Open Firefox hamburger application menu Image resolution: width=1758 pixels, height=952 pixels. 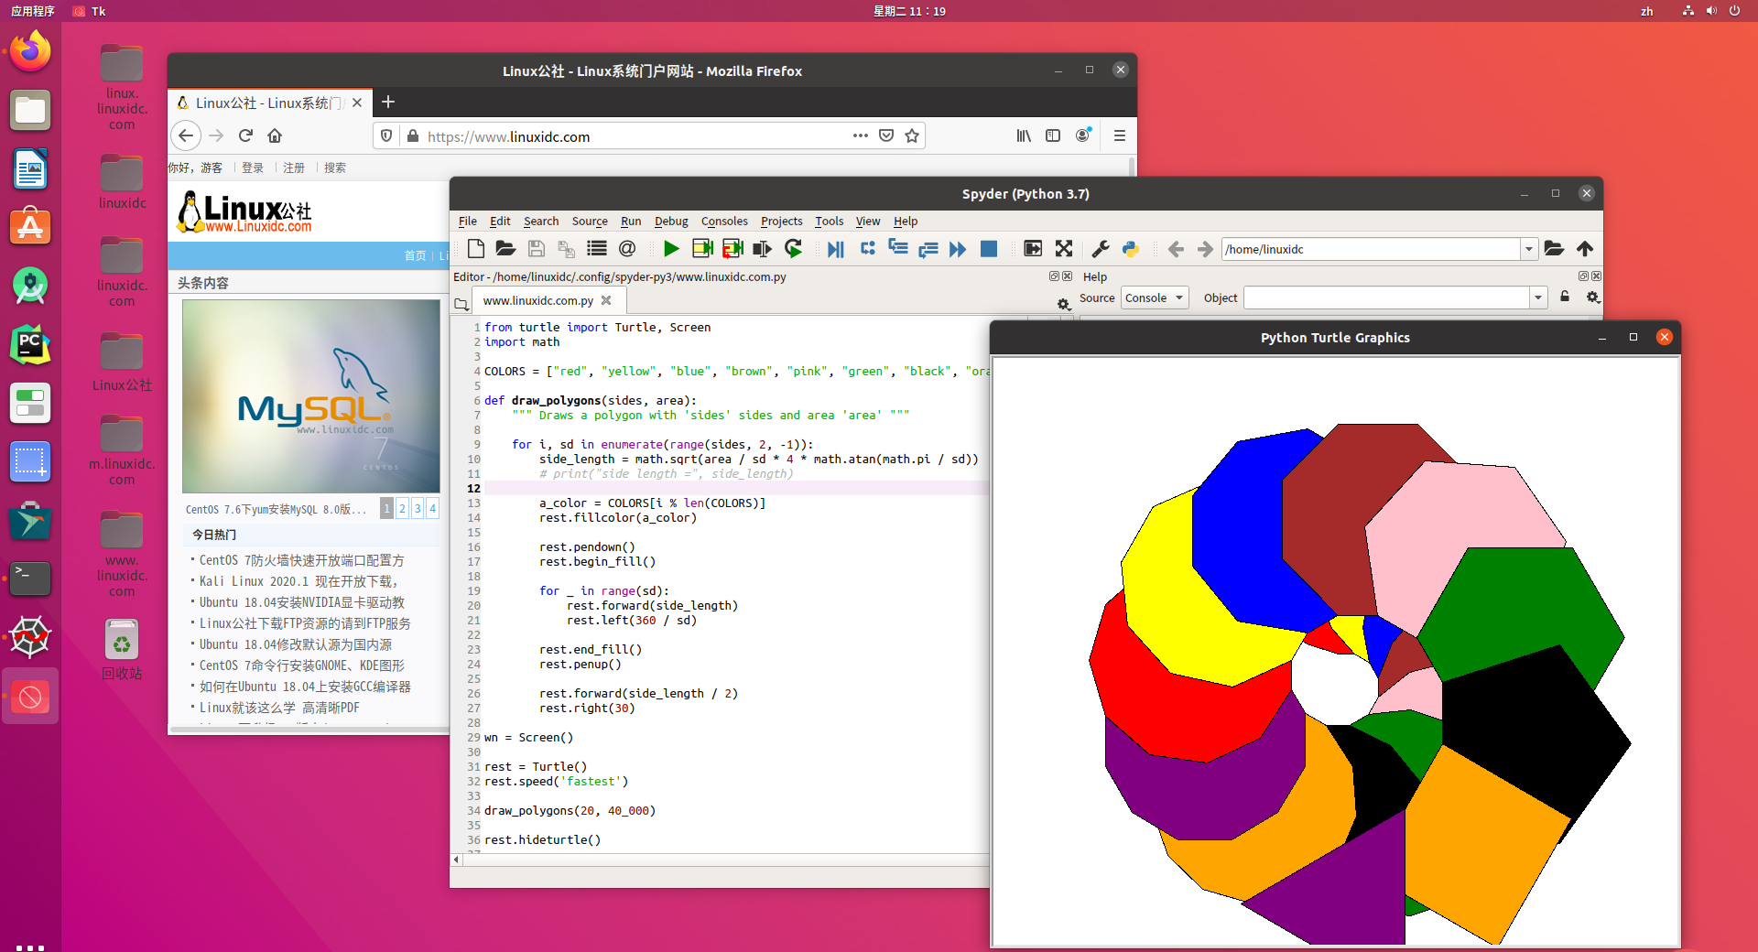(1119, 135)
